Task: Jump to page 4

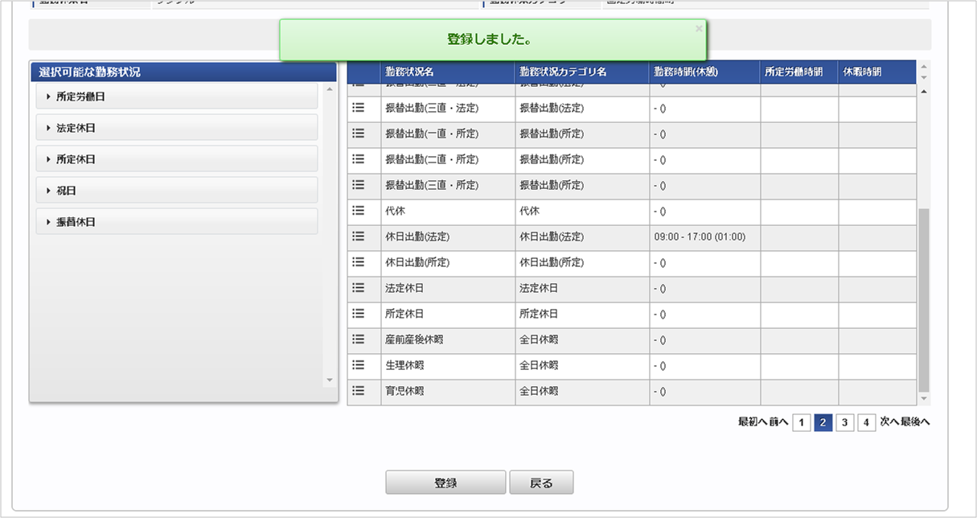Action: pos(867,422)
